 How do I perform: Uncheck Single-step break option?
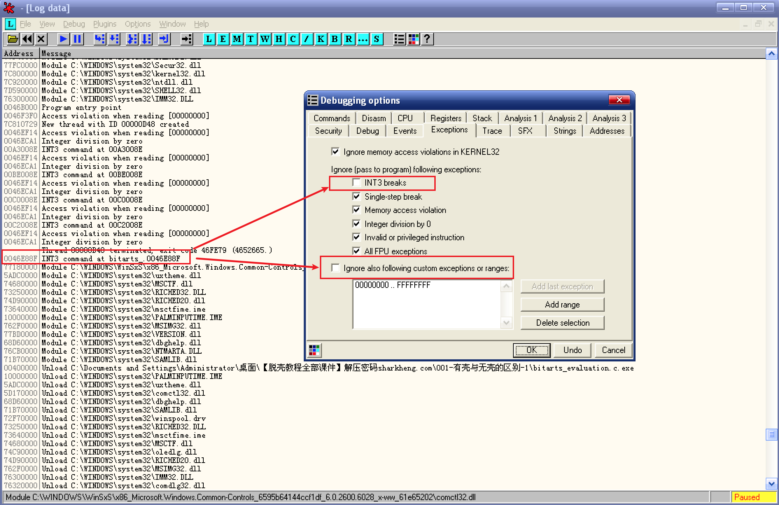click(x=357, y=196)
